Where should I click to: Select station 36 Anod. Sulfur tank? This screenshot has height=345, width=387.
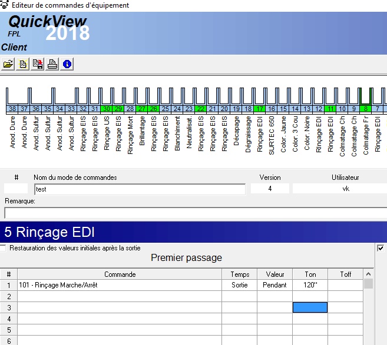36,109
